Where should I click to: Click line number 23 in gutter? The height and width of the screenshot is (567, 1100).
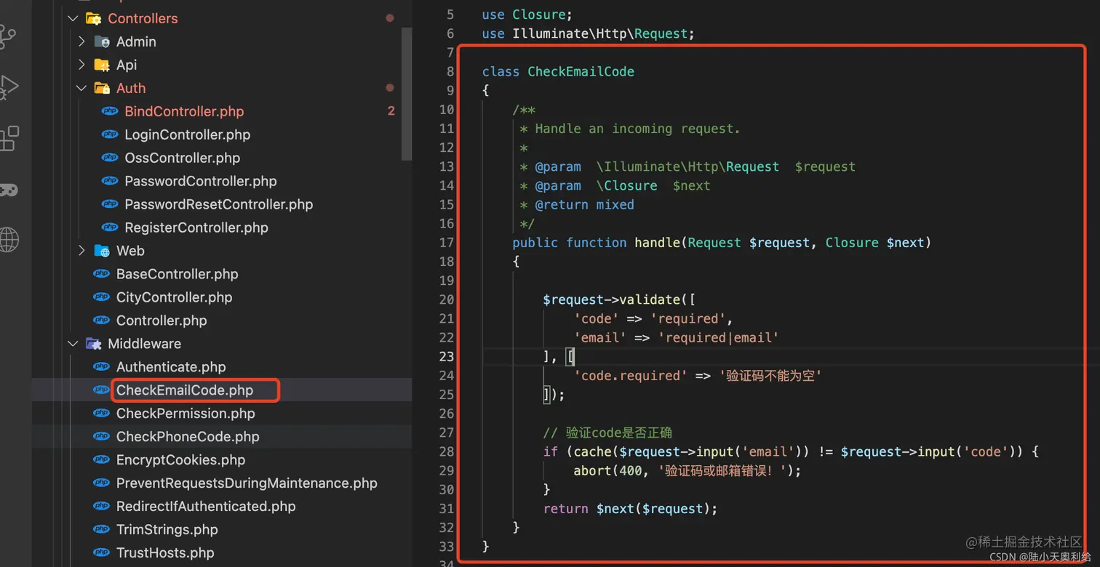pyautogui.click(x=446, y=356)
